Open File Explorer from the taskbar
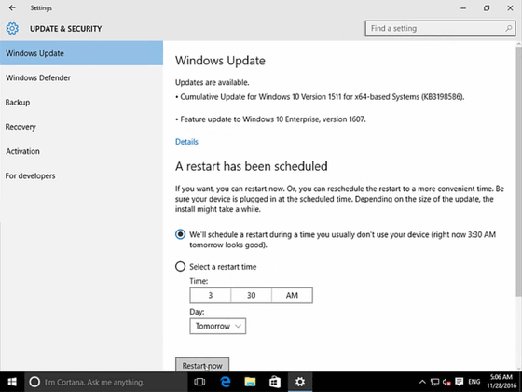The height and width of the screenshot is (392, 522). [250, 382]
